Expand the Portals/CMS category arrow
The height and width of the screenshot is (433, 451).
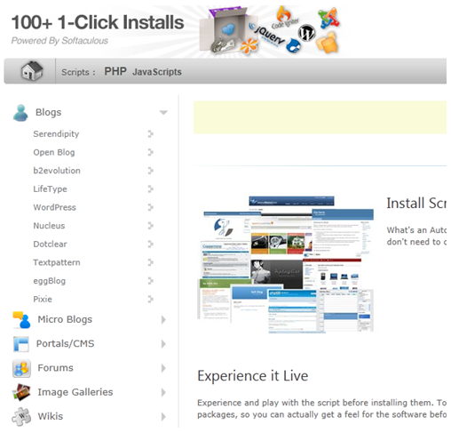point(163,344)
